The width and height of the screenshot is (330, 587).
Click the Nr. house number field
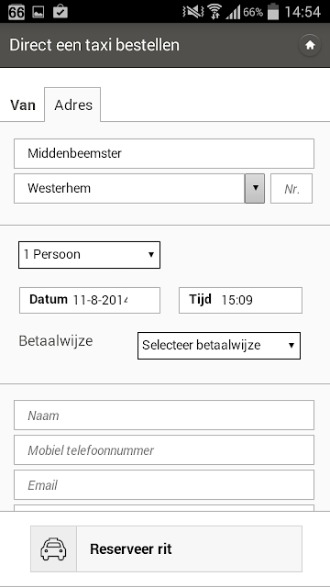point(291,188)
